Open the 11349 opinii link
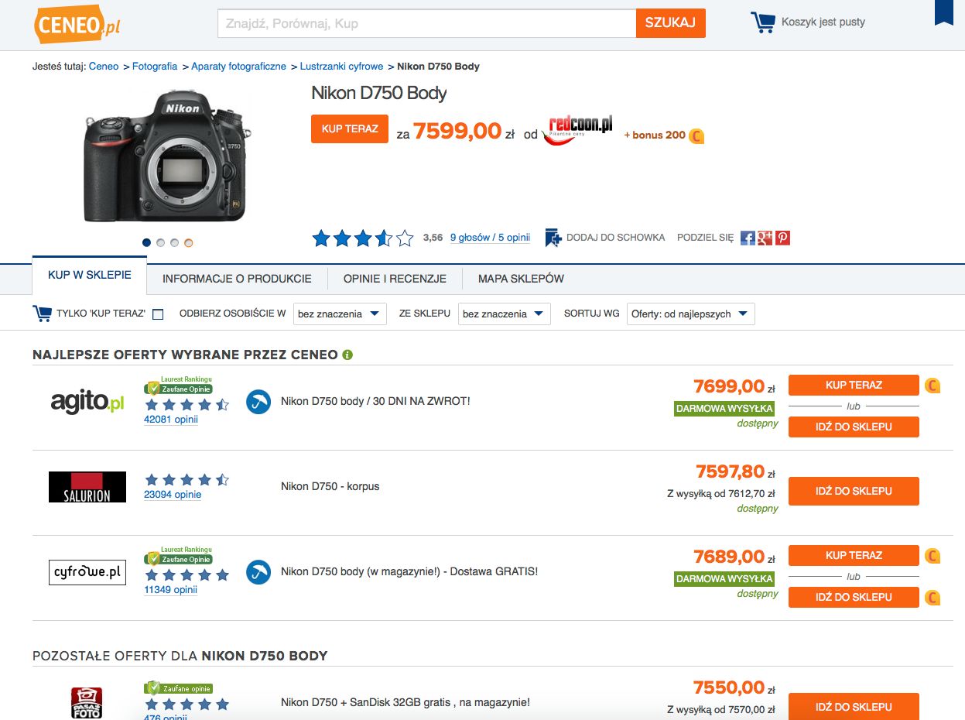965x720 pixels. pos(171,590)
